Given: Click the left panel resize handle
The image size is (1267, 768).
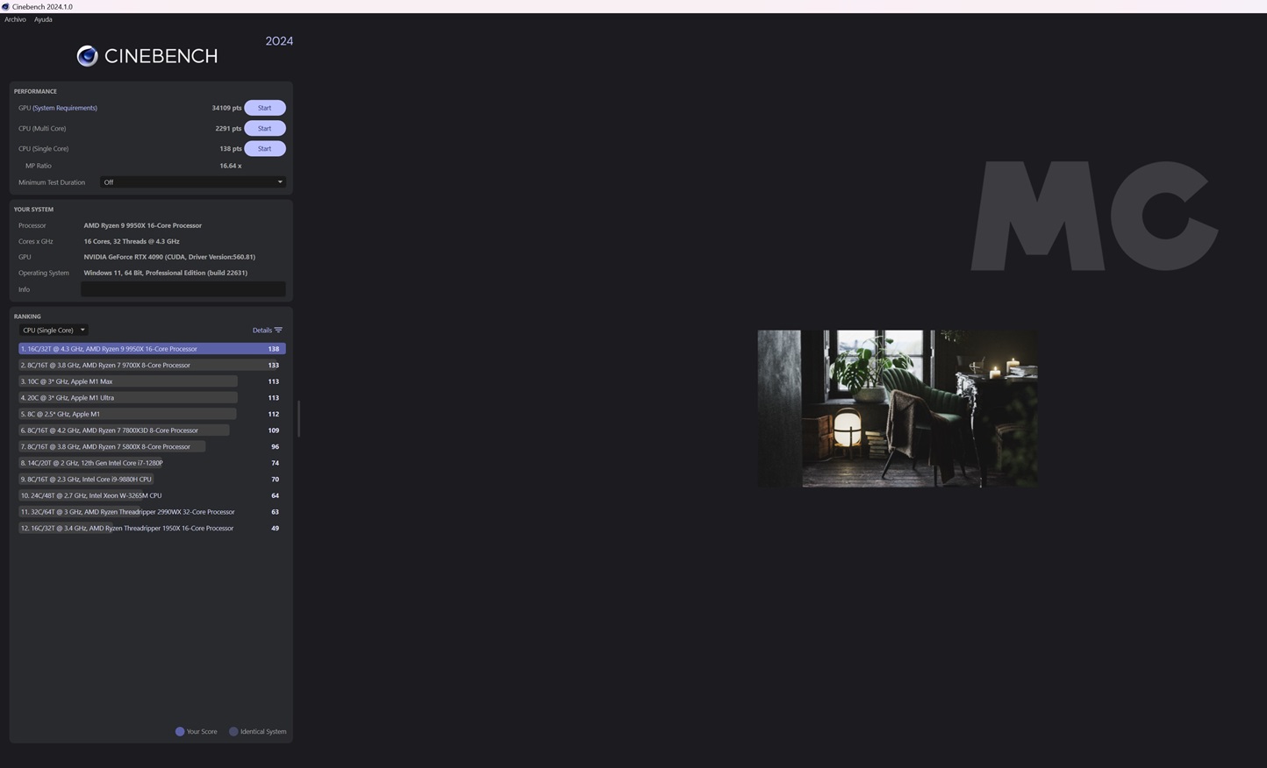Looking at the screenshot, I should click(x=298, y=419).
